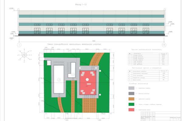Click contour label 117 at plan right edge

[112, 80]
